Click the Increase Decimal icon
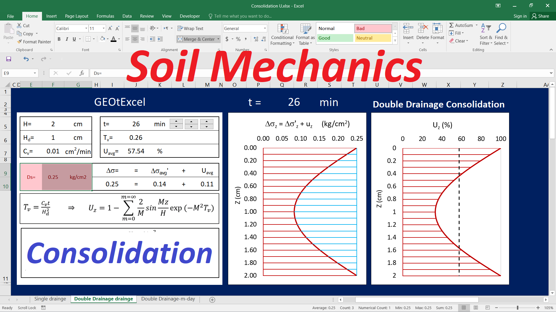 coord(256,39)
